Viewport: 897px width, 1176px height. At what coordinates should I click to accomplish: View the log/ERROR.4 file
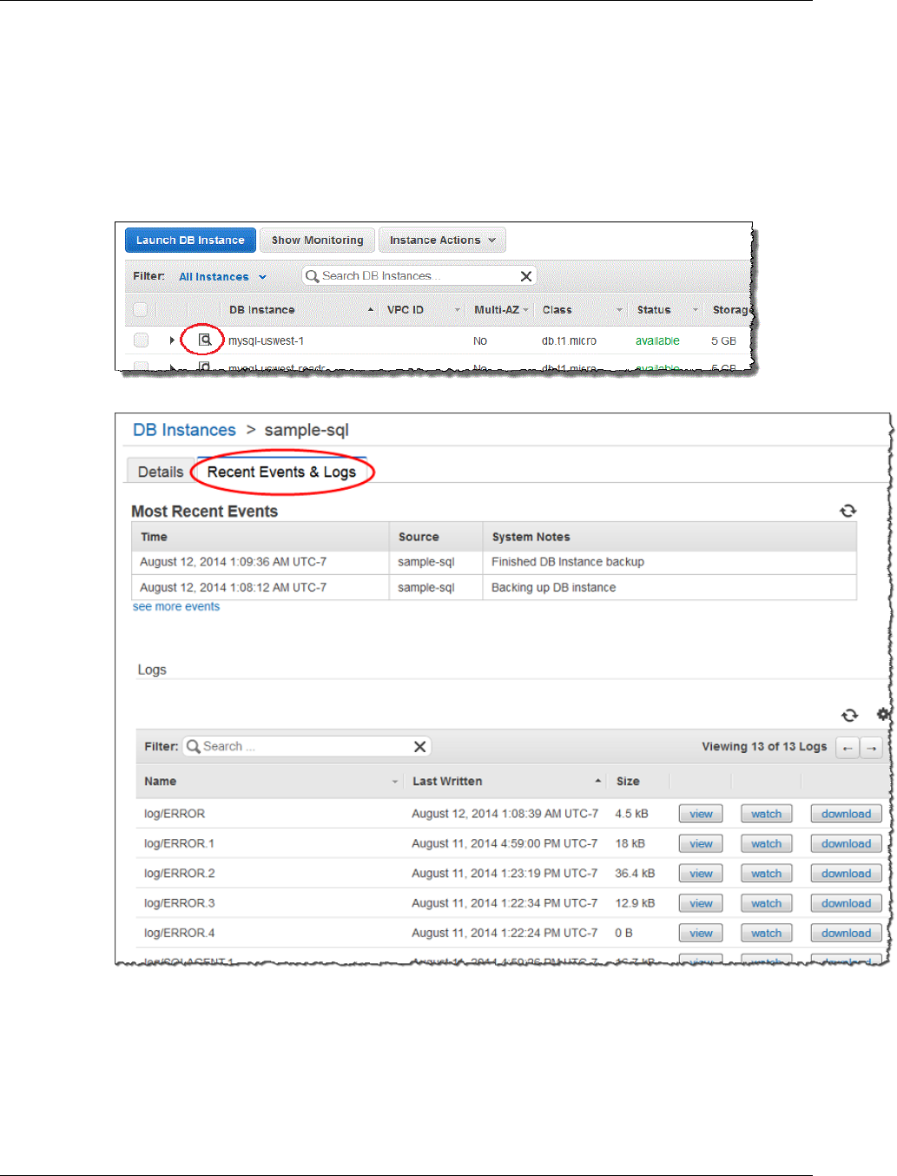(x=701, y=933)
